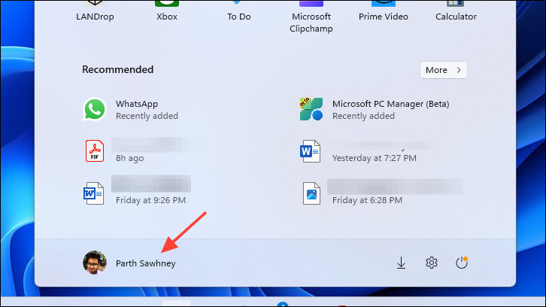
Task: Open the recommended WhatsApp app
Action: 132,109
